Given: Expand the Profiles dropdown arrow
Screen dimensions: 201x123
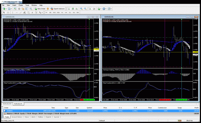Looking at the screenshot, I should [x=11, y=9].
